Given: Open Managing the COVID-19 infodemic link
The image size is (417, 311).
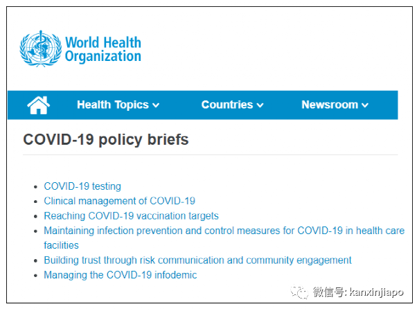Looking at the screenshot, I should pos(121,275).
